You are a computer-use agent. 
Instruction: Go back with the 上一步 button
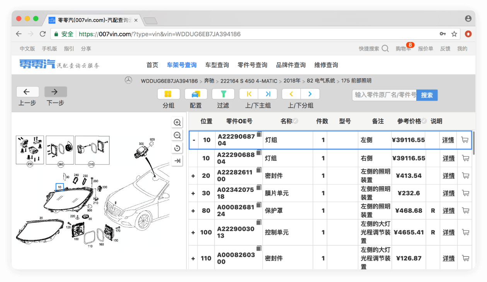[27, 92]
